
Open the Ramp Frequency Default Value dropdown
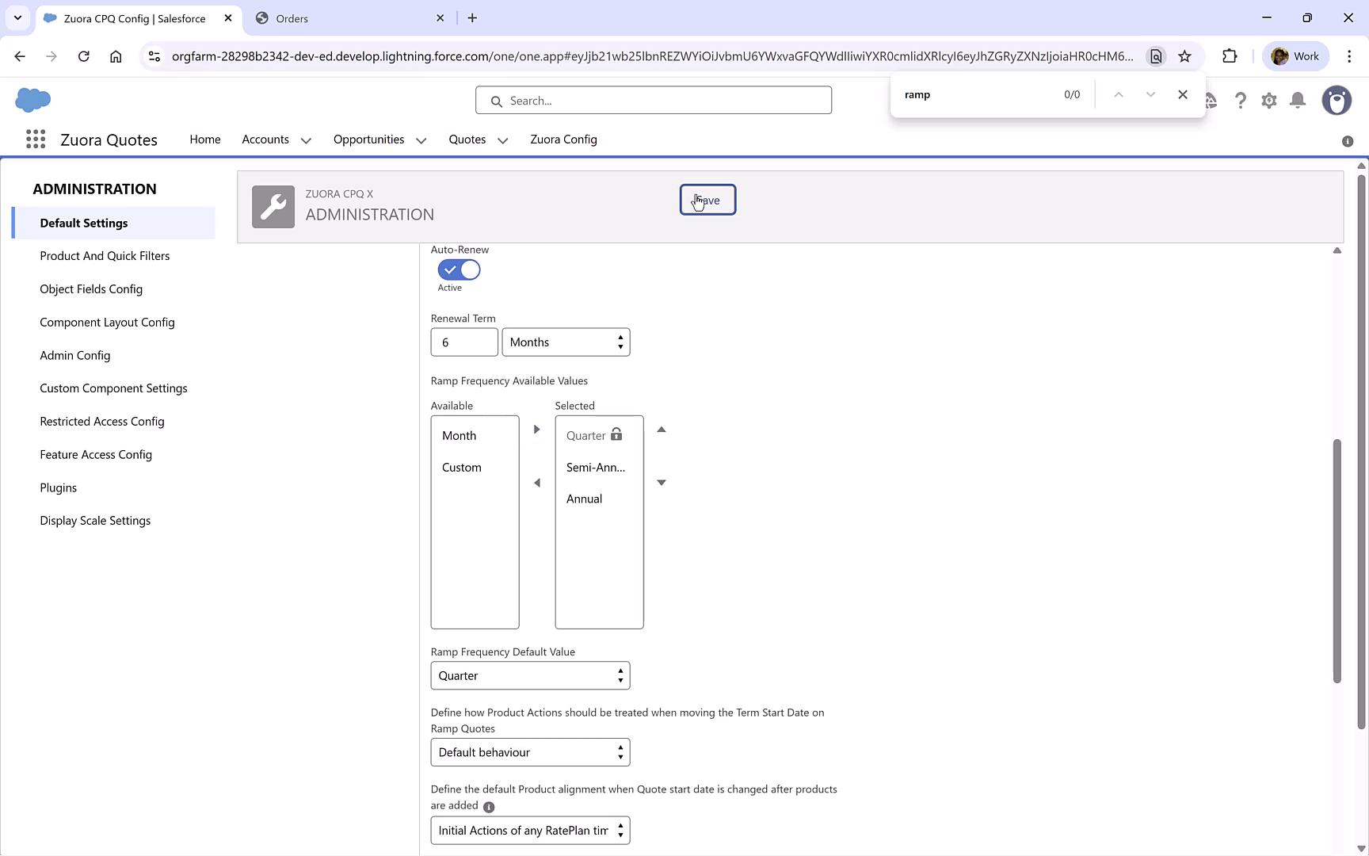(x=529, y=675)
